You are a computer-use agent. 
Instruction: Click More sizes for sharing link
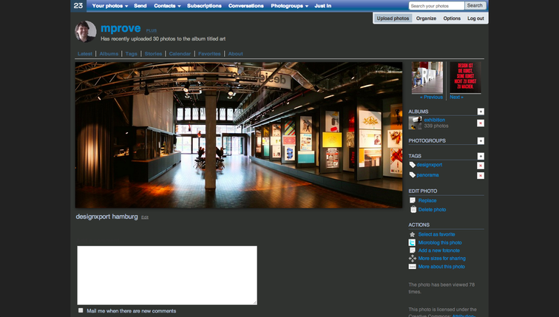click(441, 258)
